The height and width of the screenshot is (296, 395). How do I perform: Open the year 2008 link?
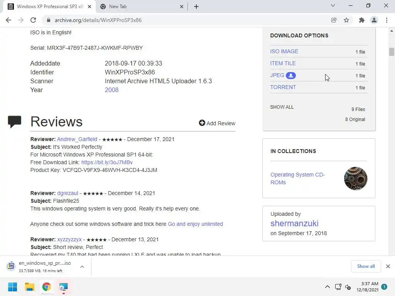tap(111, 90)
